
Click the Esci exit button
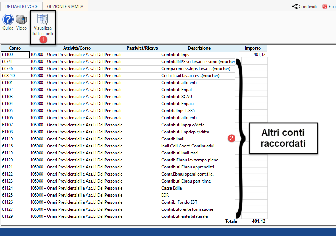(329, 6)
